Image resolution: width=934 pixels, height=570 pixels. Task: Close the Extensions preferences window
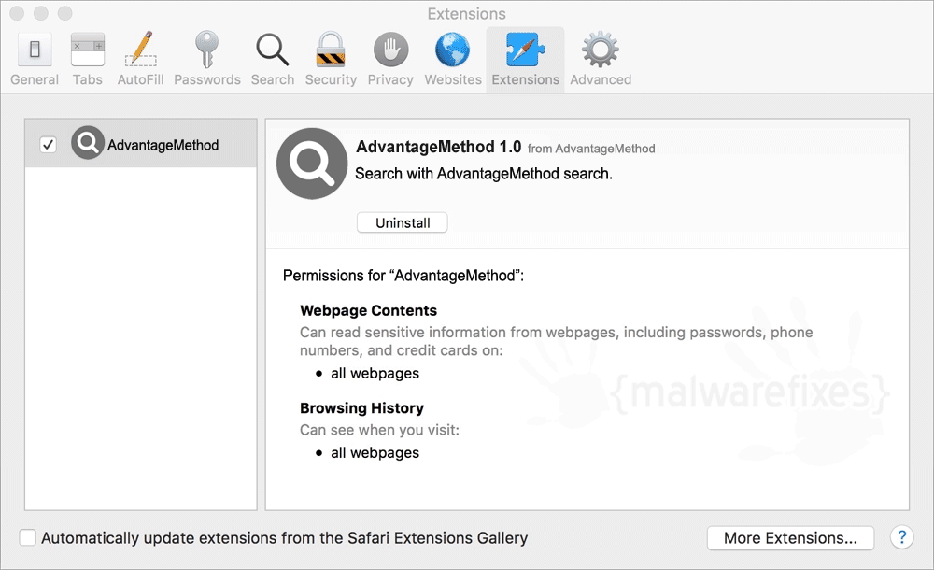click(17, 12)
